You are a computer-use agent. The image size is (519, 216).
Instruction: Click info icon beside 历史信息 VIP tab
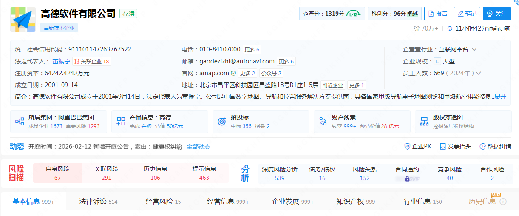point(503,202)
